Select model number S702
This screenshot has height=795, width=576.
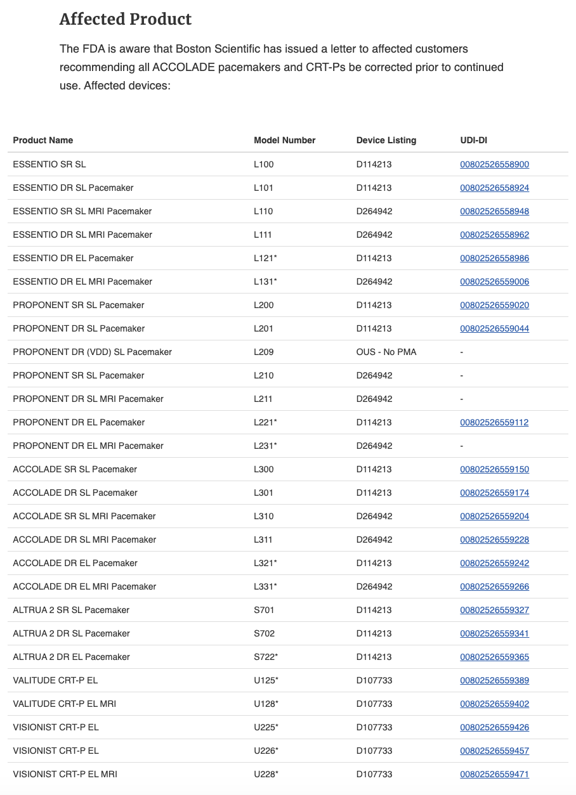tap(265, 633)
